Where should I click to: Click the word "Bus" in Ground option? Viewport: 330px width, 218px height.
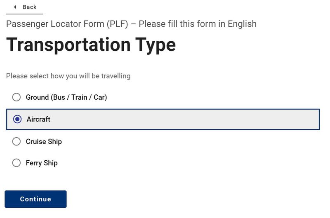59,97
